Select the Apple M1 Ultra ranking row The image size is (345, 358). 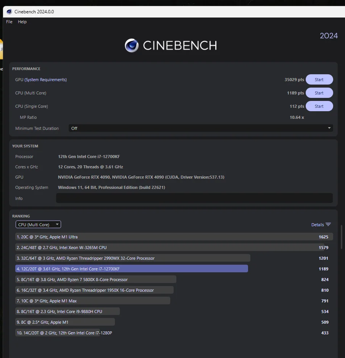[x=174, y=237]
